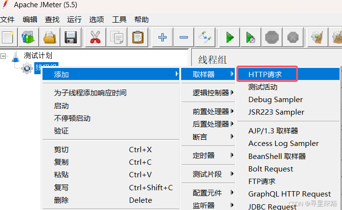
Task: Expand the 添加 submenu
Action: click(111, 74)
